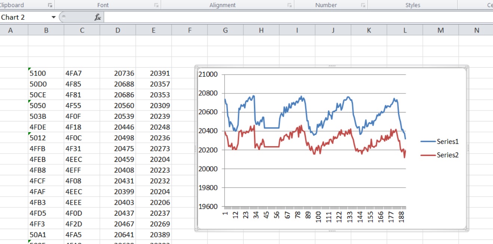Click the chart's left edge resize handle
Image resolution: width=493 pixels, height=244 pixels.
coord(195,149)
